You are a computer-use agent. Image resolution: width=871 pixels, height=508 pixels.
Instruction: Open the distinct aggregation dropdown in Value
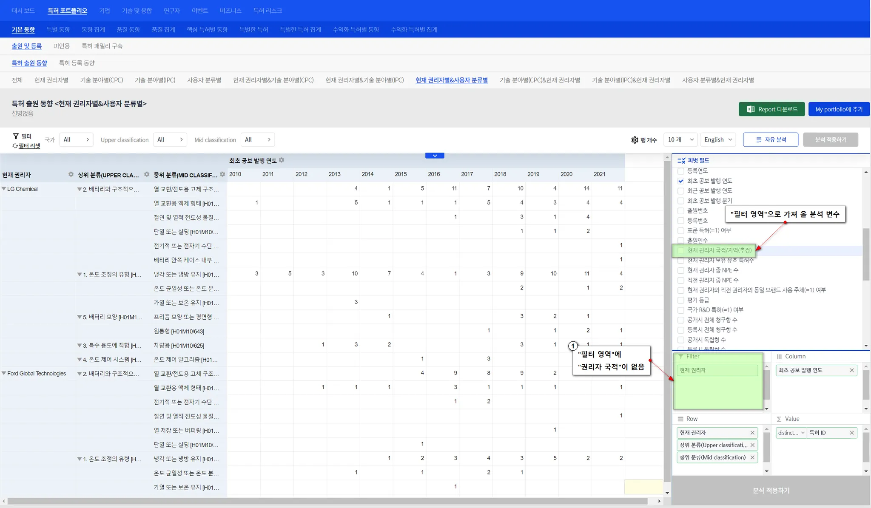coord(791,433)
